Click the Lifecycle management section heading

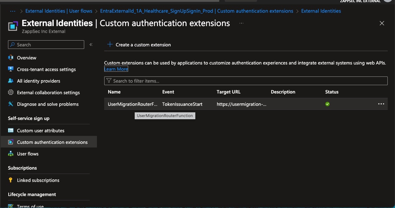tap(32, 195)
